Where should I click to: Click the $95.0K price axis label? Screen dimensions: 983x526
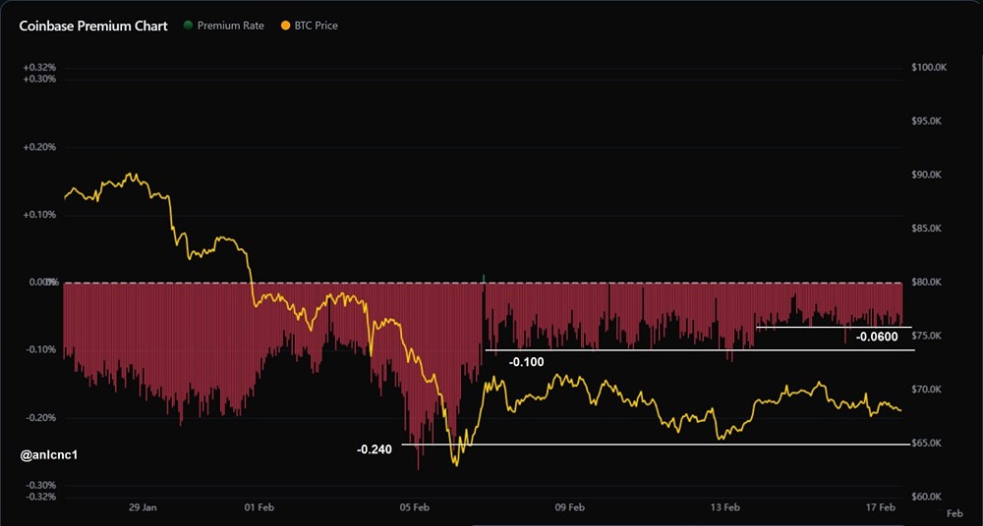(927, 121)
